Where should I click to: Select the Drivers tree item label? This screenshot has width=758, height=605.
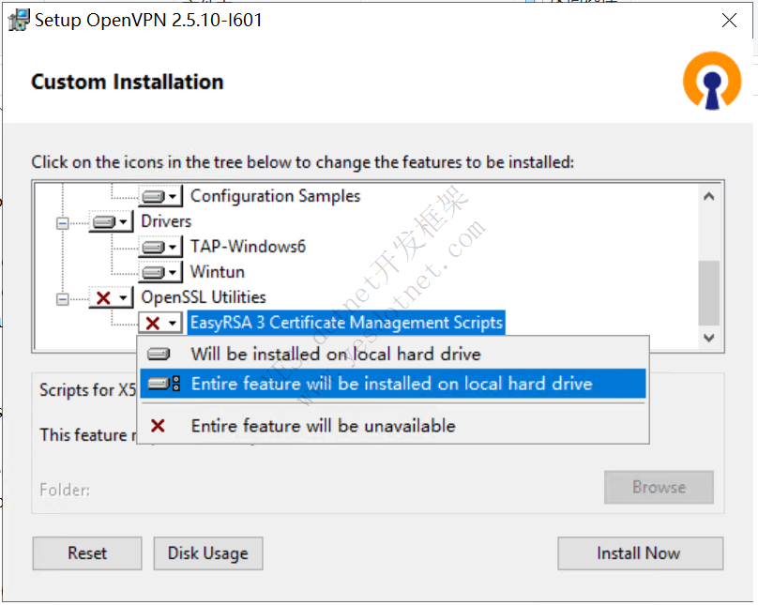[166, 221]
